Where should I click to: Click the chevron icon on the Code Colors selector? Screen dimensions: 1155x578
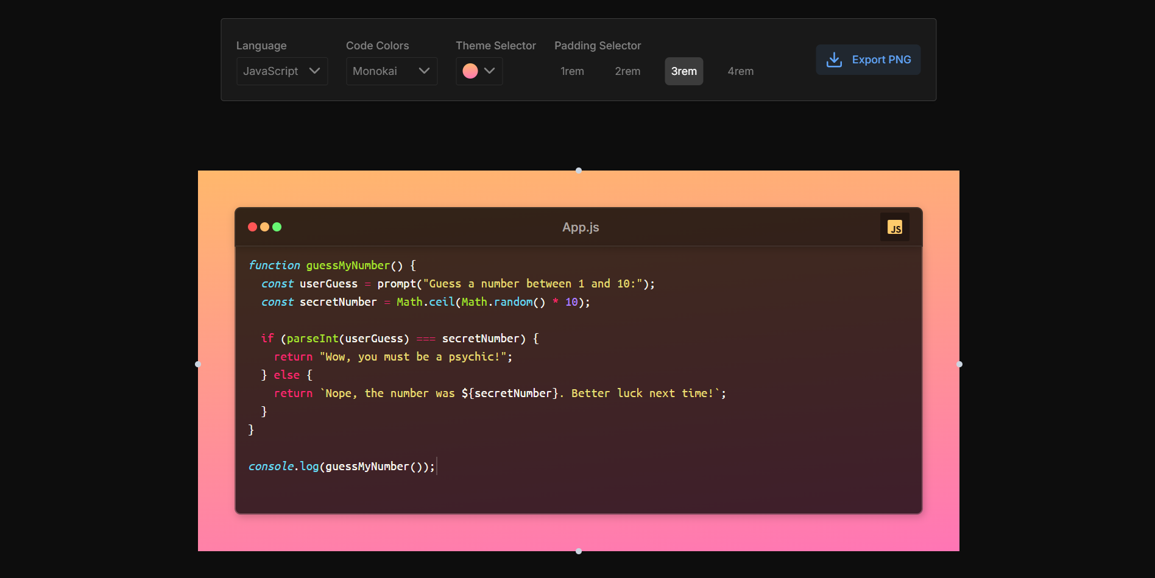click(425, 71)
